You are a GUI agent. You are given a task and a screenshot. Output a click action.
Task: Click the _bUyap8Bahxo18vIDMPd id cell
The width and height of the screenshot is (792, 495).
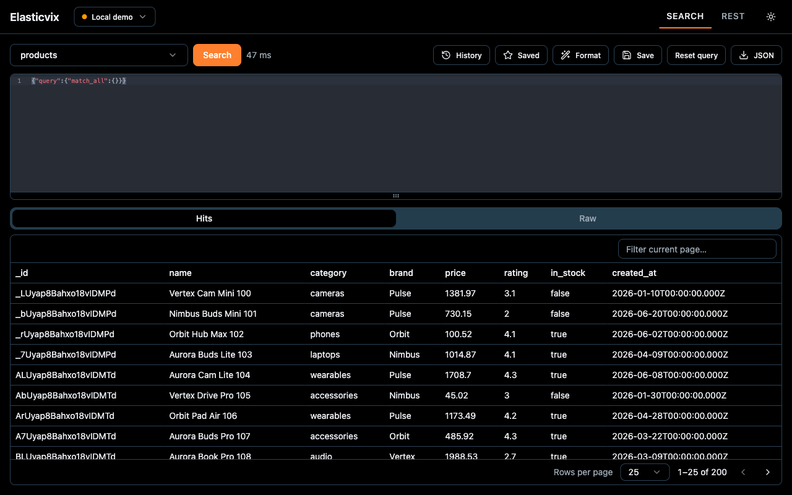pos(66,314)
